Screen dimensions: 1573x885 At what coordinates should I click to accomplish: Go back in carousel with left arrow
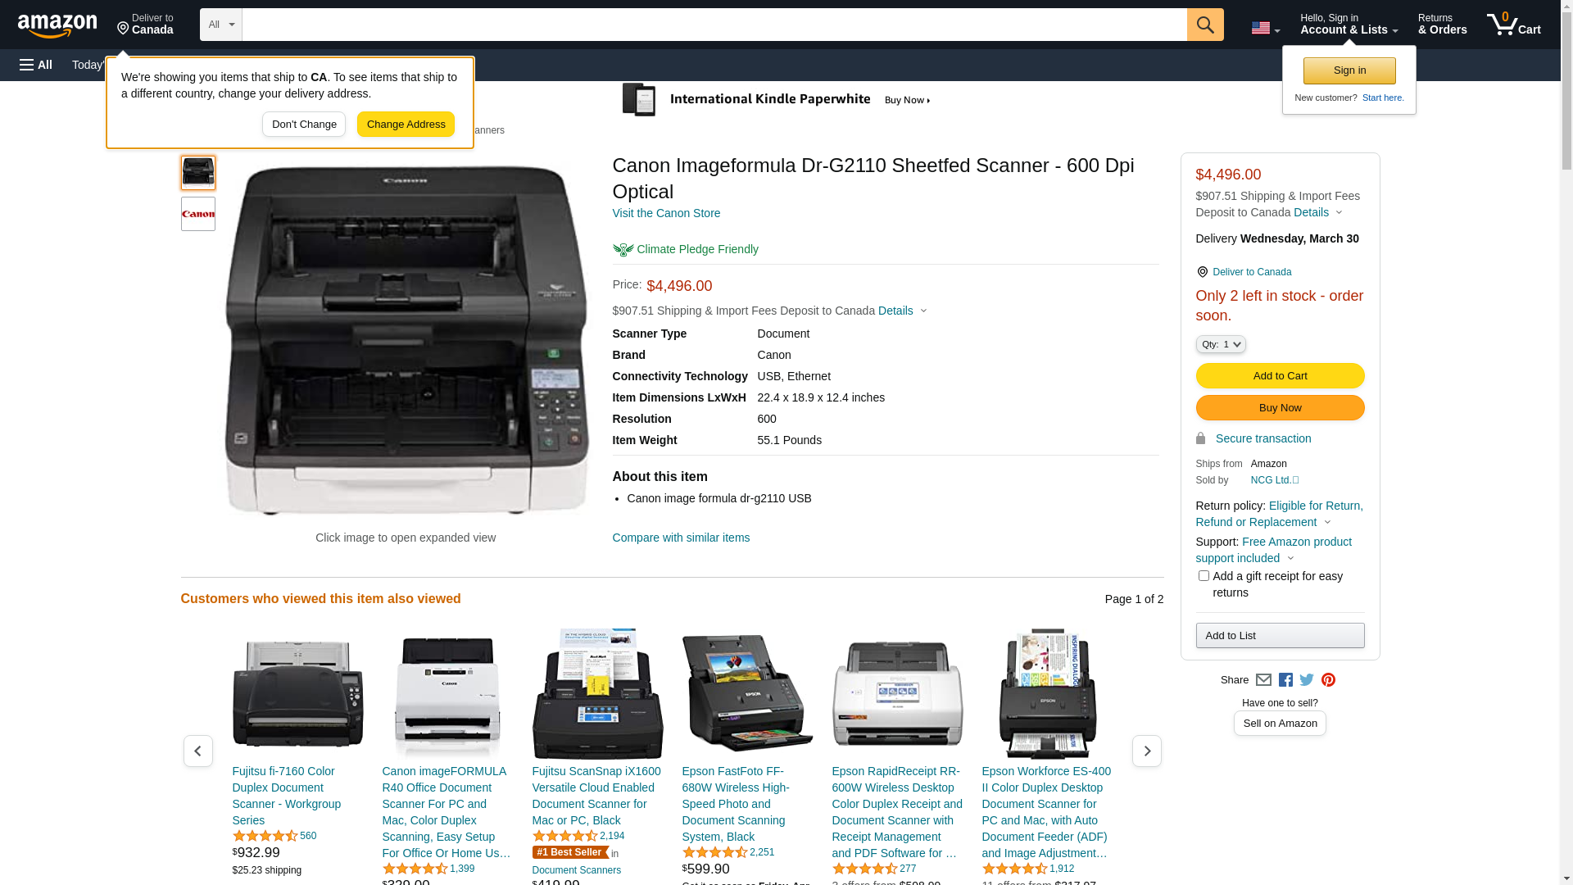point(197,751)
